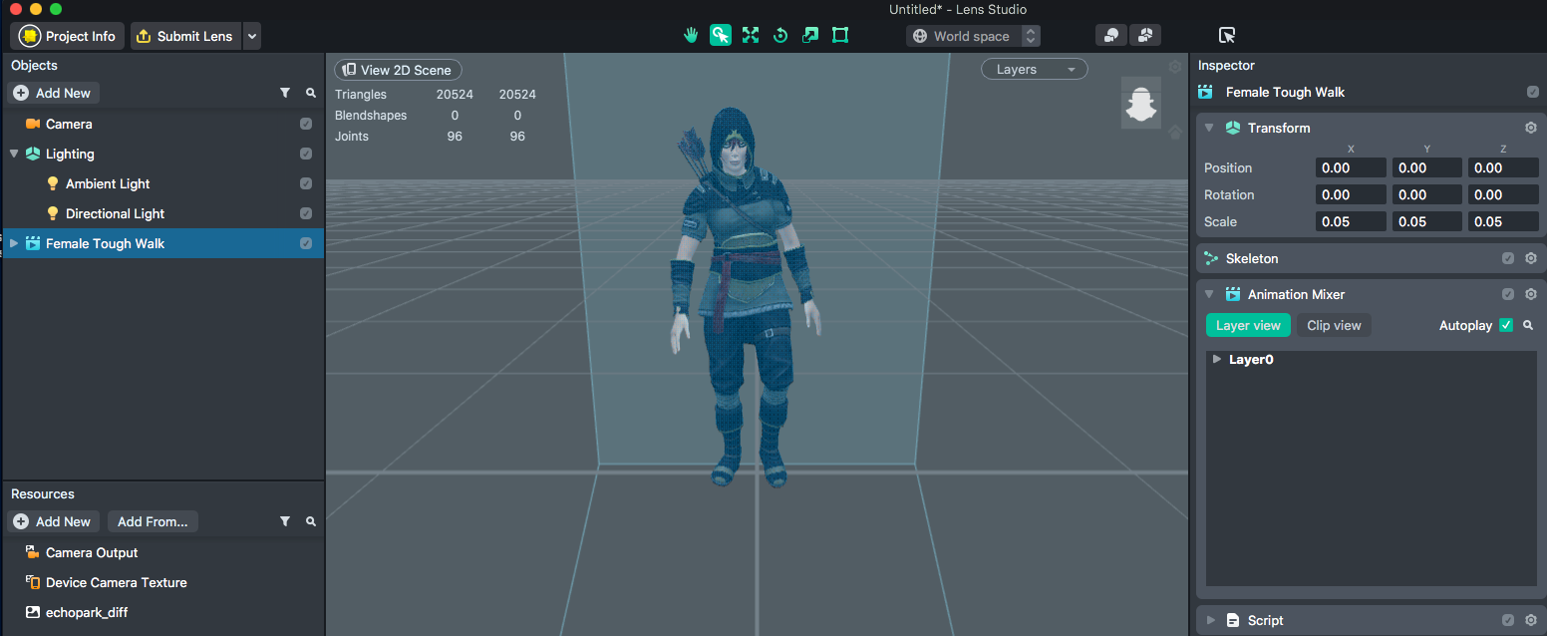The height and width of the screenshot is (636, 1547).
Task: Click Rotation Y value field
Action: pos(1427,194)
